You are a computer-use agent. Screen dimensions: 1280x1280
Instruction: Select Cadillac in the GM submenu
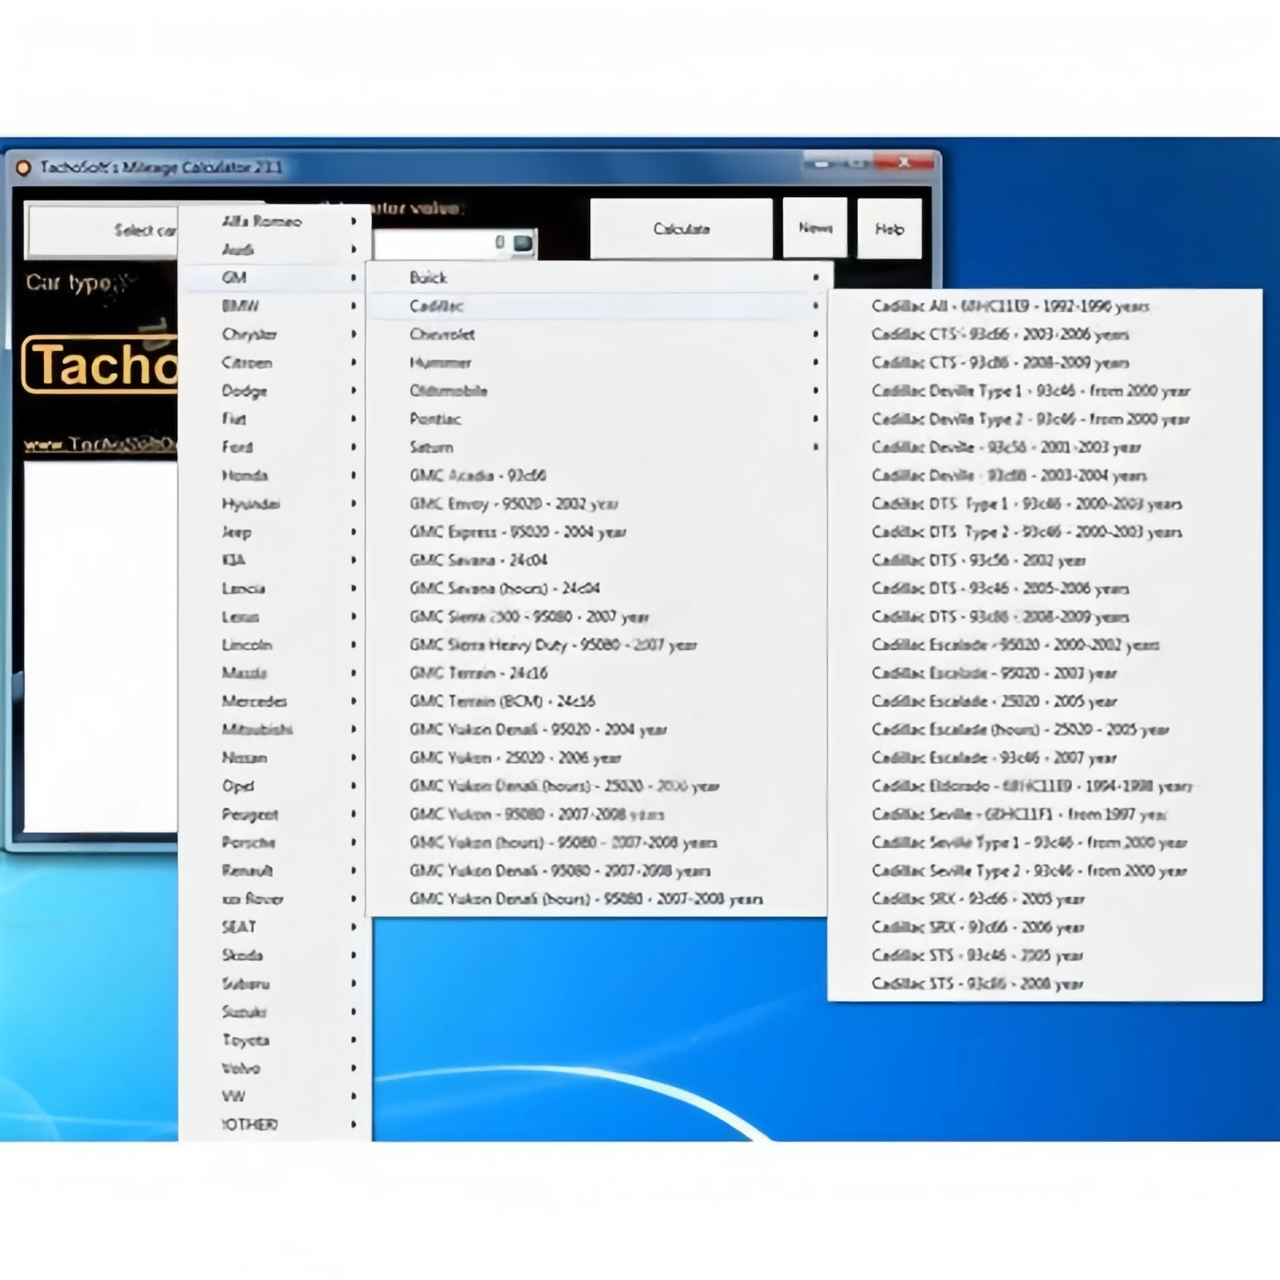pyautogui.click(x=597, y=306)
